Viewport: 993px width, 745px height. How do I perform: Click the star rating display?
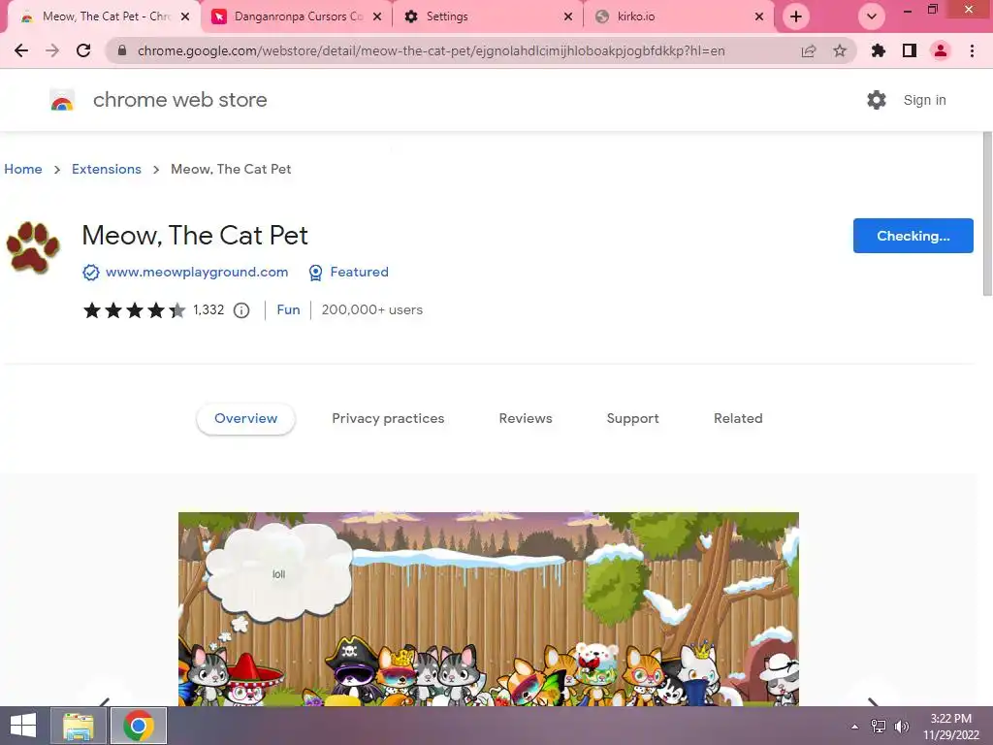click(x=134, y=309)
